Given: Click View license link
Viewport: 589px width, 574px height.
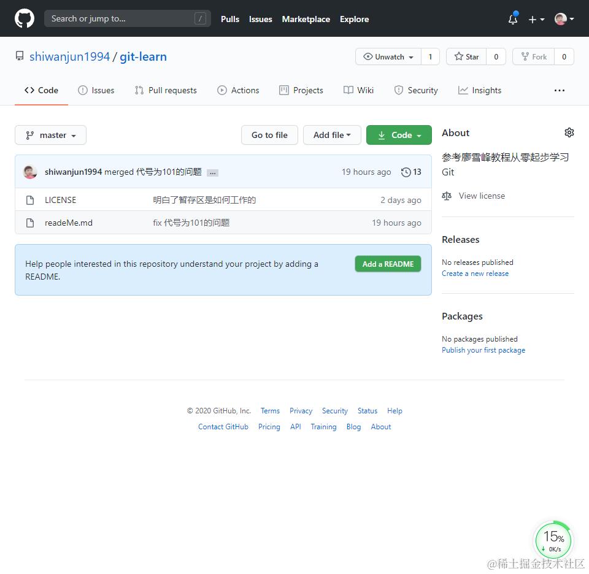Looking at the screenshot, I should 482,196.
